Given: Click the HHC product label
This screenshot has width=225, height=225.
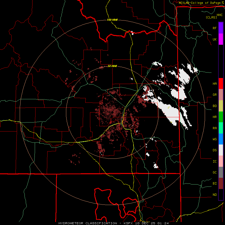Looking at the screenshot, I should pos(219,15).
